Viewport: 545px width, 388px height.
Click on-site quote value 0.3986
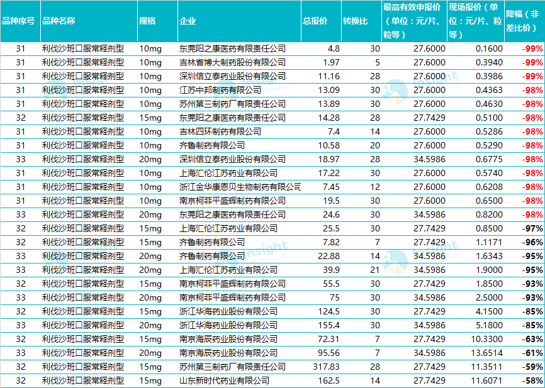(x=490, y=77)
